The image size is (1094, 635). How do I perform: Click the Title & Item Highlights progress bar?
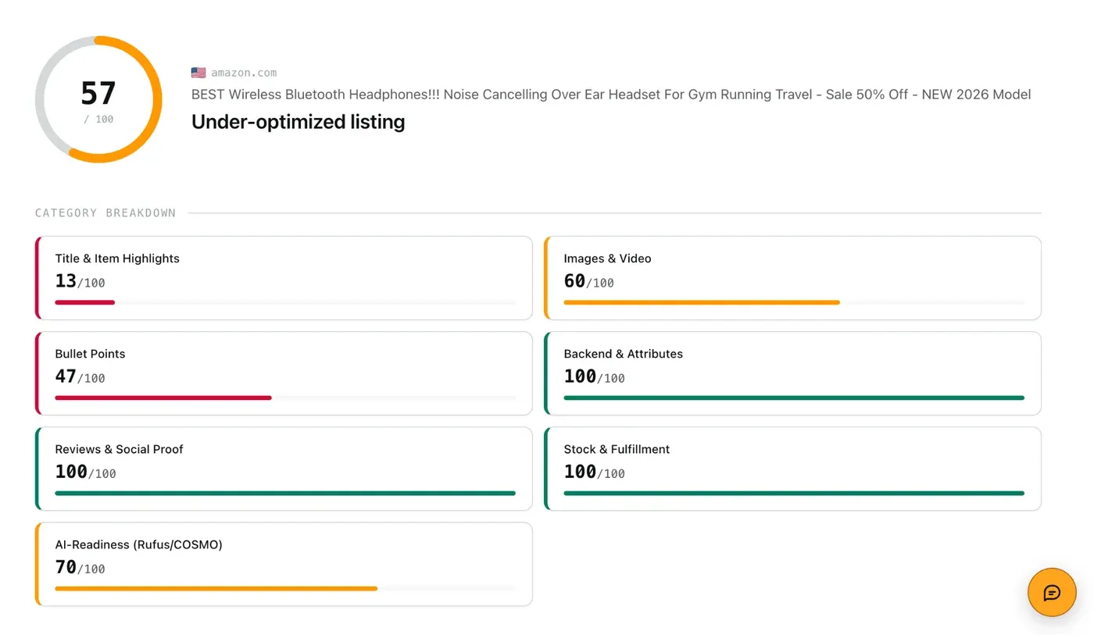[x=285, y=302]
